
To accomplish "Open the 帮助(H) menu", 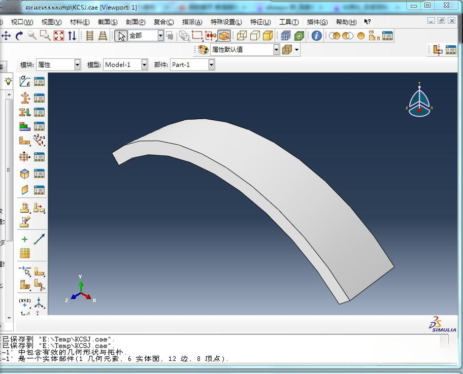I will [346, 22].
